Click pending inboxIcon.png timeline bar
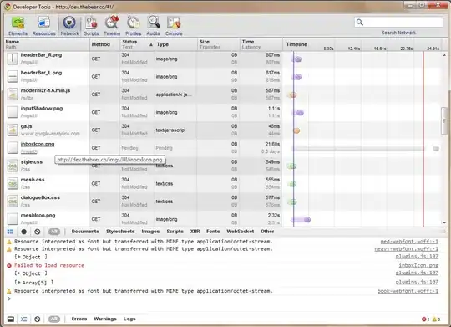Viewport: 451px width, 327px height. point(358,148)
